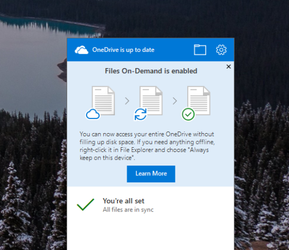Click the online-only cloud file icon

[x=100, y=103]
